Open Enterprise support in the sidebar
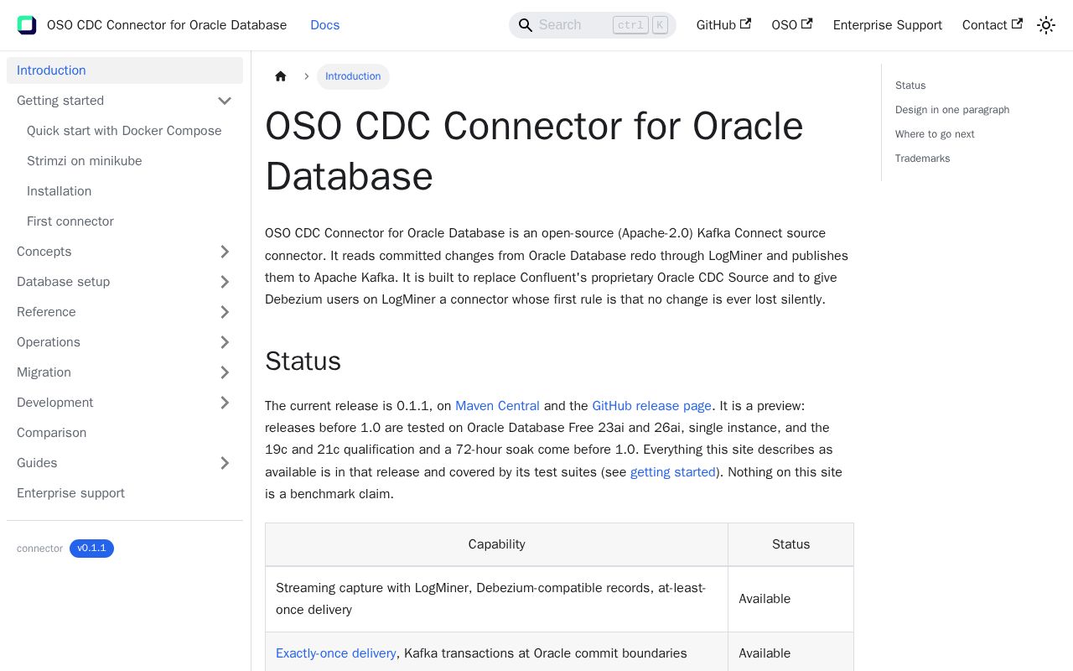The width and height of the screenshot is (1073, 671). (125, 493)
